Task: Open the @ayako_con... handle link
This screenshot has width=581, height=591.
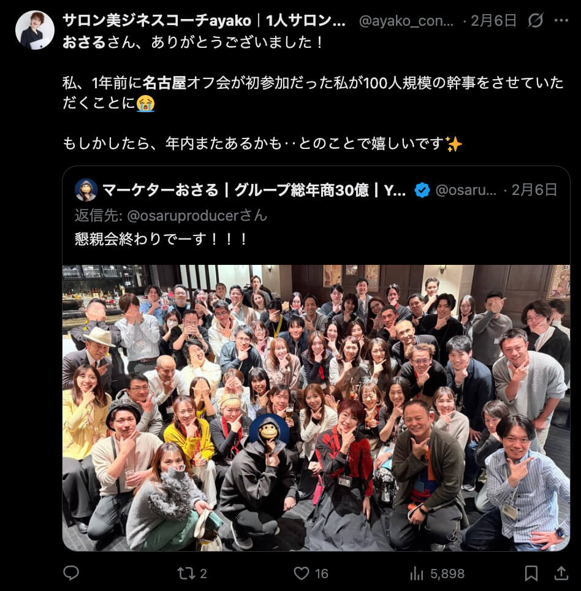Action: click(x=406, y=21)
